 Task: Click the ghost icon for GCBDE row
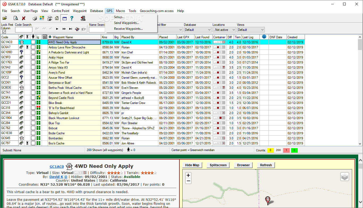coord(21,88)
